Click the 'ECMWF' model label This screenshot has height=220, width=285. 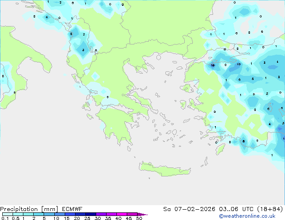72,209
